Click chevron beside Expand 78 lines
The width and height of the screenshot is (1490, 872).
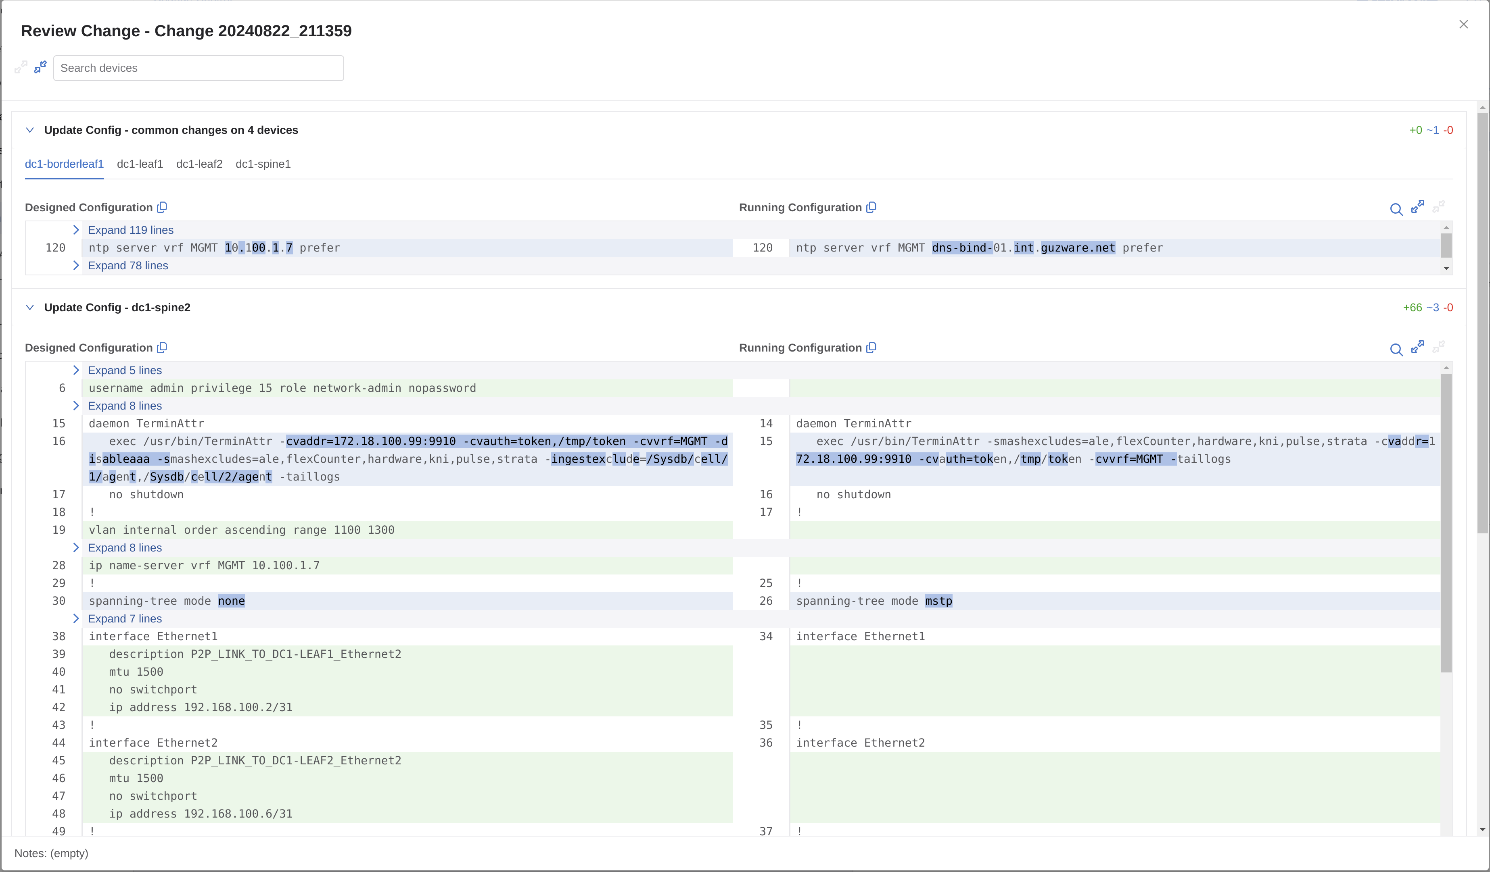76,265
